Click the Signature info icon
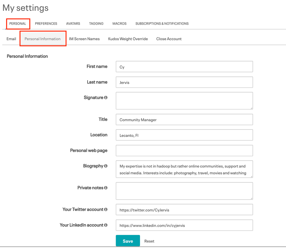Image resolution: width=286 pixels, height=251 pixels. coord(106,97)
